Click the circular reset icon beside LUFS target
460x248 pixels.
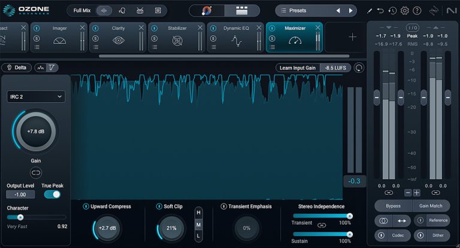(x=359, y=68)
